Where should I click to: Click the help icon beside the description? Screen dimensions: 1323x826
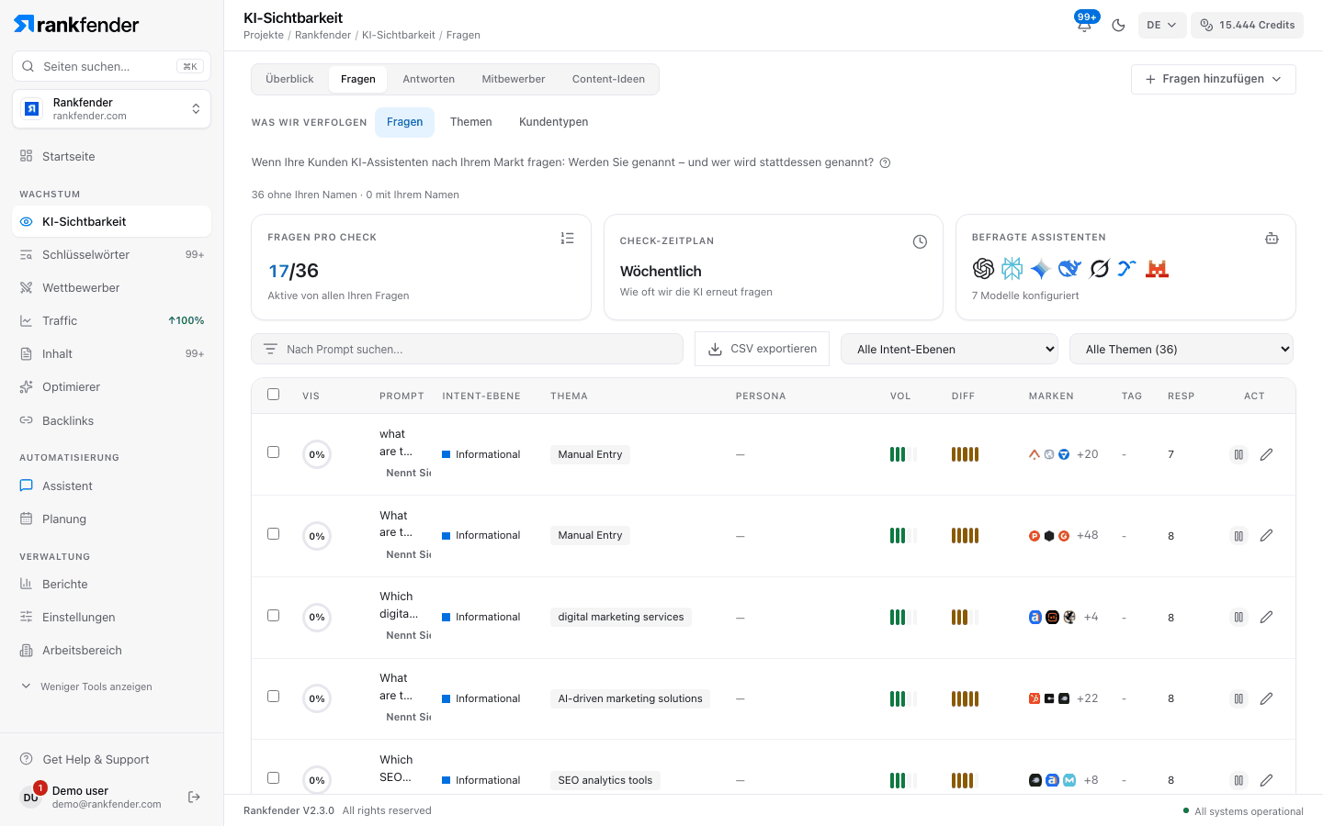[885, 162]
